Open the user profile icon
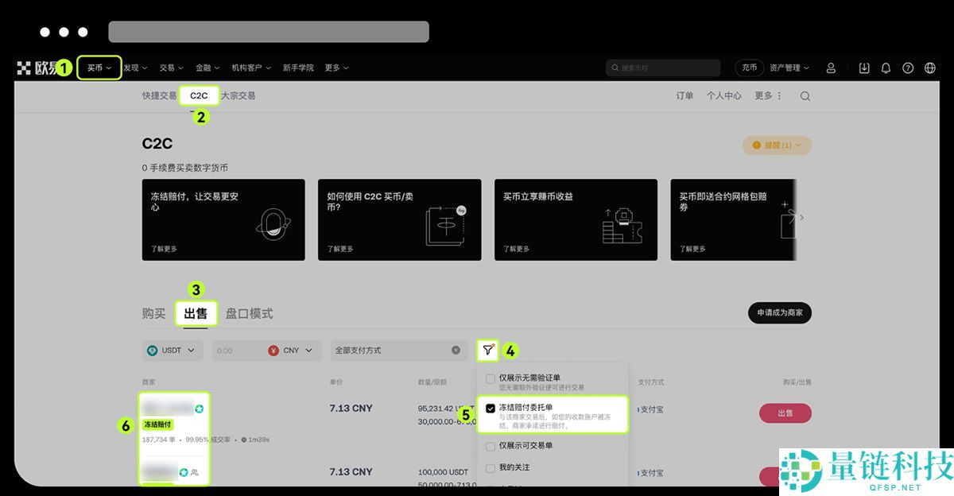The width and height of the screenshot is (954, 496). [x=831, y=68]
